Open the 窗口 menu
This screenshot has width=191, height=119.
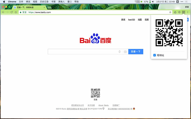point(70,2)
